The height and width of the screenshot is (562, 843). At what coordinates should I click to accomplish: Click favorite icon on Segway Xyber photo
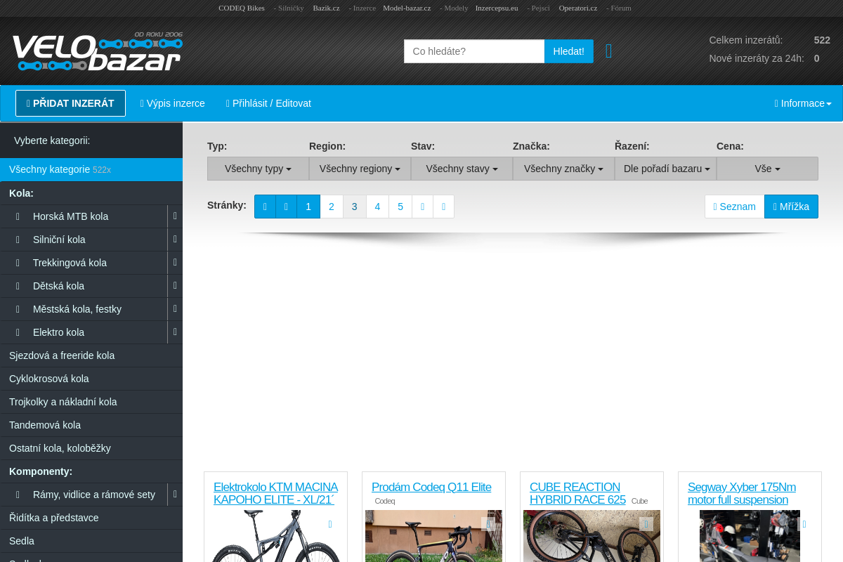(804, 524)
